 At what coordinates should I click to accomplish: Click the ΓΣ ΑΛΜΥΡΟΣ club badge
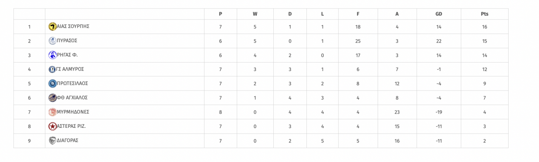[52, 69]
